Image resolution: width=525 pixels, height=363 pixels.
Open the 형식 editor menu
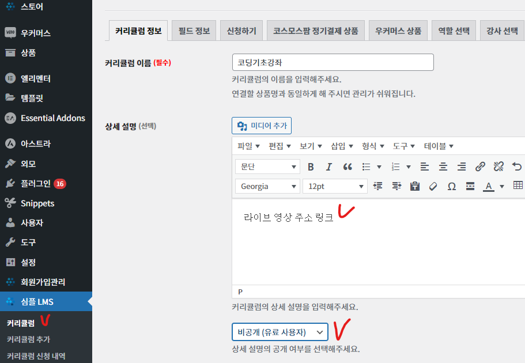373,146
